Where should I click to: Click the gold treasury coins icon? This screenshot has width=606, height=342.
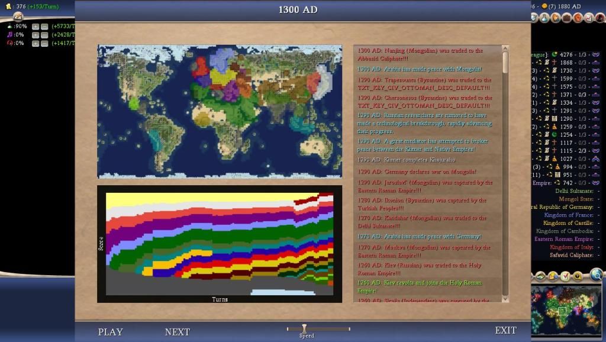tap(8, 7)
